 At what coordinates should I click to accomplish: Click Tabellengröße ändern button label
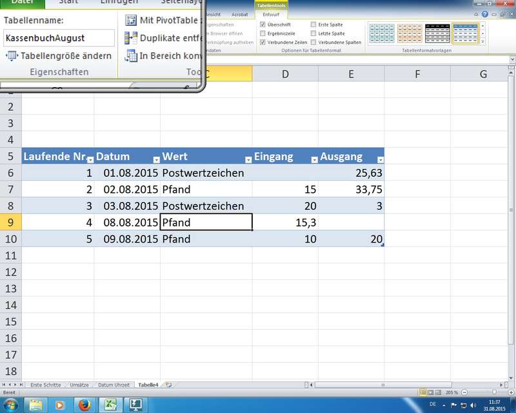click(66, 56)
